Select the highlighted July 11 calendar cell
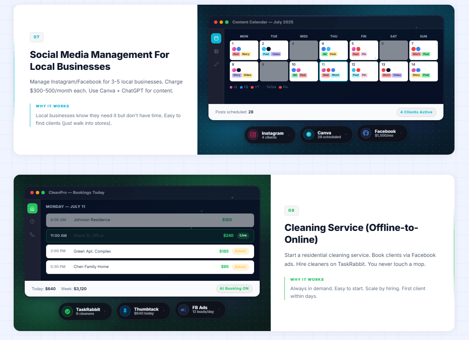Screen dimensions: 469x340 [333, 71]
